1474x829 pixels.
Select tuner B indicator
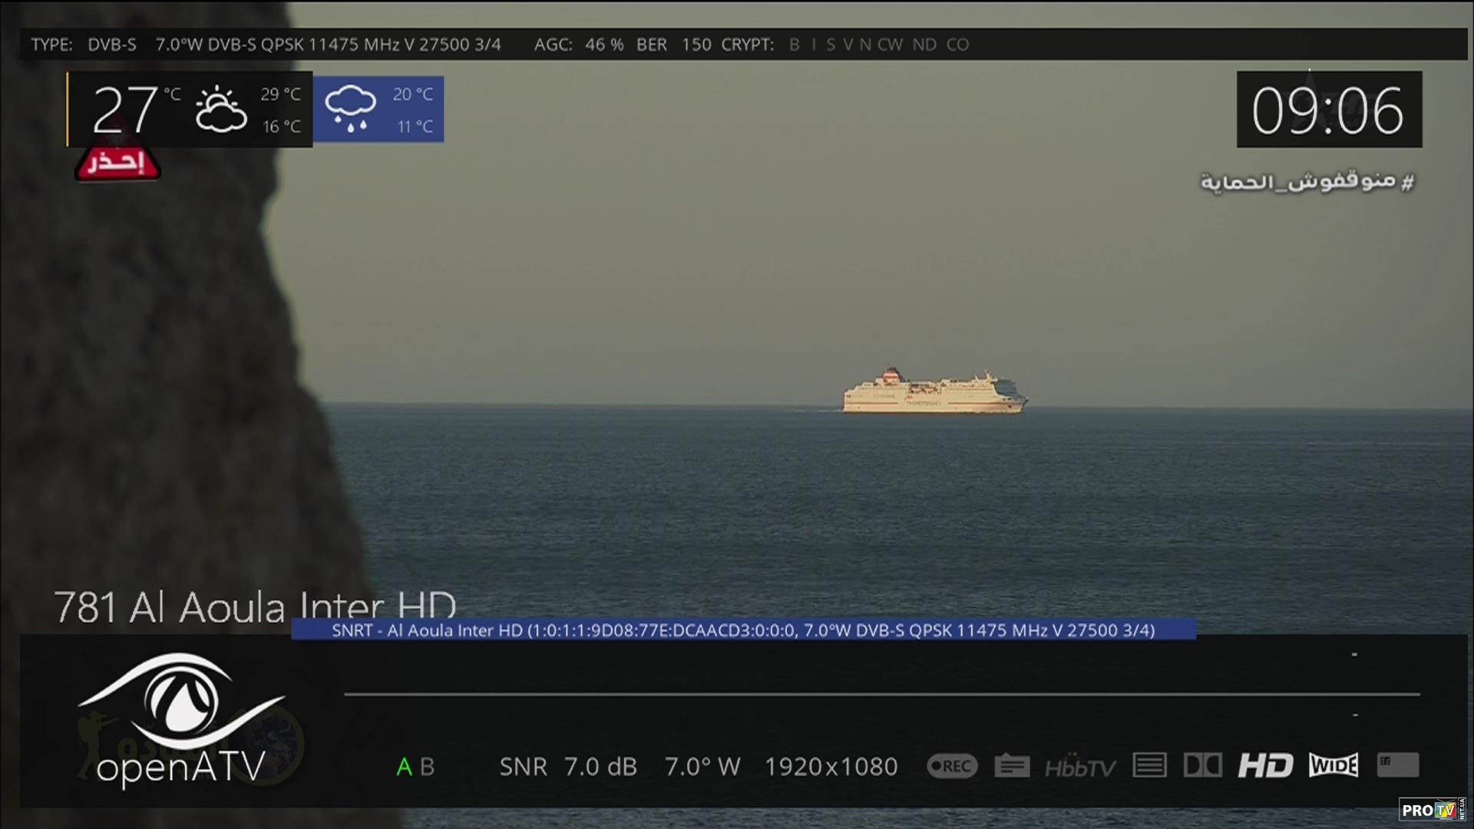[428, 767]
